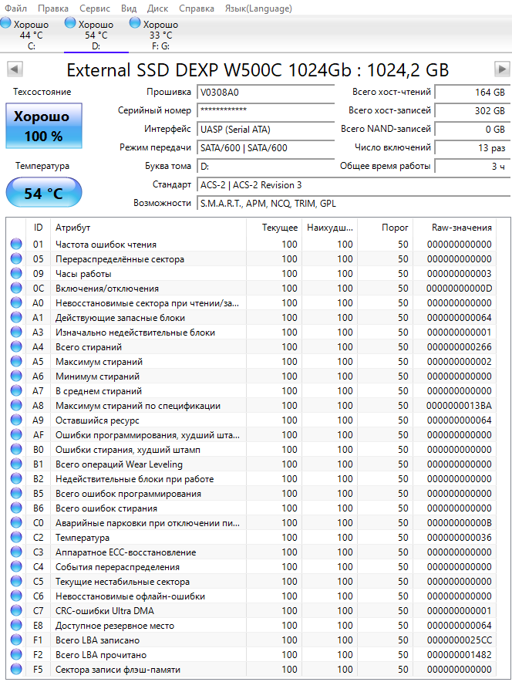Click status icon for attribute A5
This screenshot has width=512, height=682.
[x=16, y=361]
